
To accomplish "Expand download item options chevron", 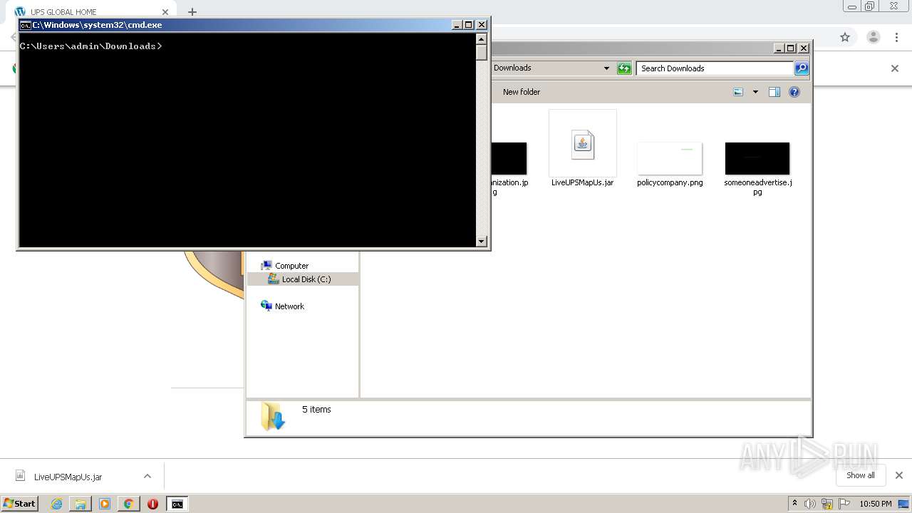I will point(147,476).
